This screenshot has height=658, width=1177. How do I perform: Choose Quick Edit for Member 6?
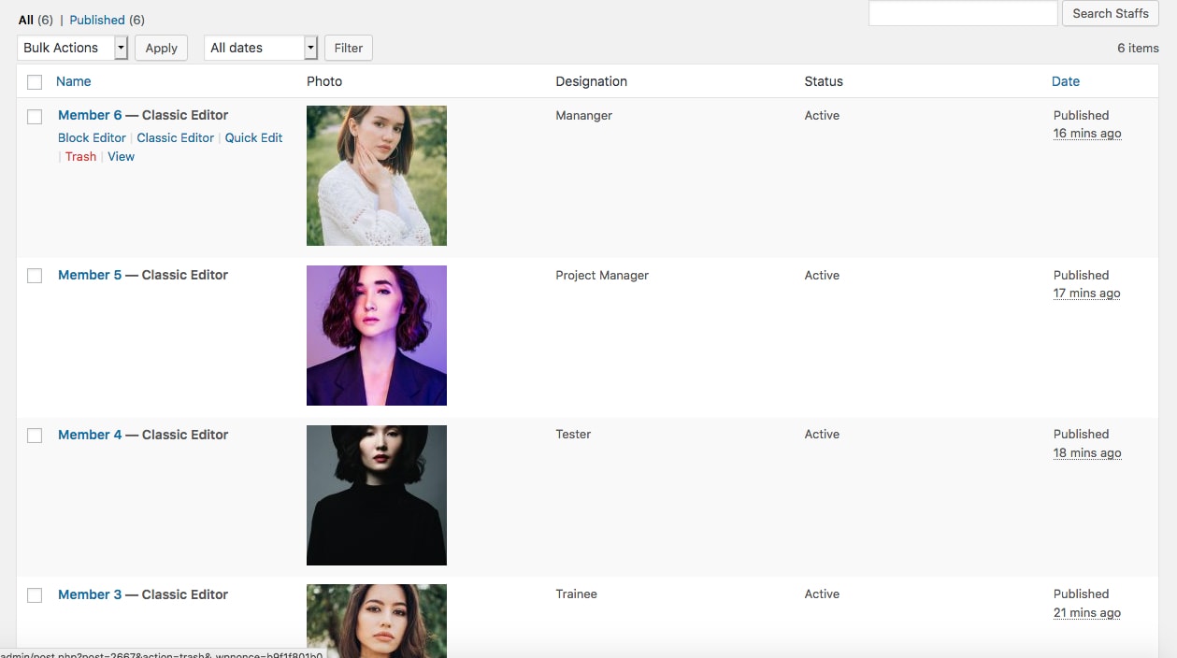tap(253, 137)
